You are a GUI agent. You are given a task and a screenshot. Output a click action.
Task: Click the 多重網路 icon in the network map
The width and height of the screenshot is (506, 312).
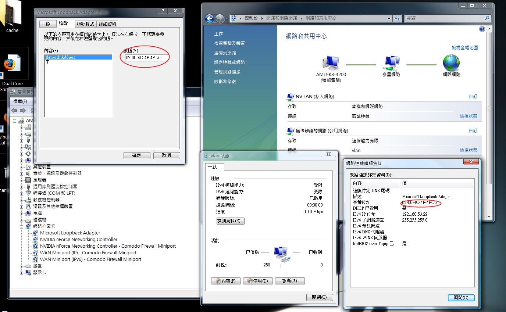[x=391, y=63]
